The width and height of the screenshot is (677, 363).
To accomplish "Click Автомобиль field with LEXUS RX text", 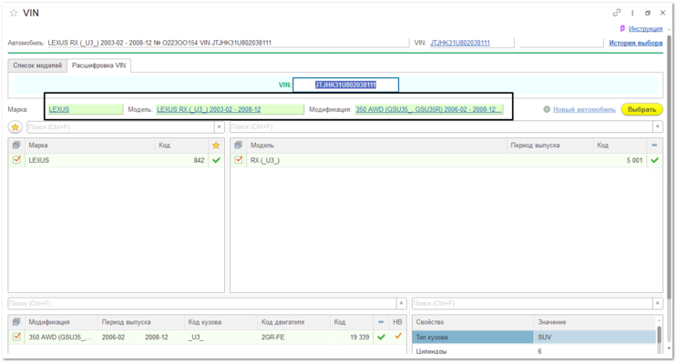I will tap(228, 43).
